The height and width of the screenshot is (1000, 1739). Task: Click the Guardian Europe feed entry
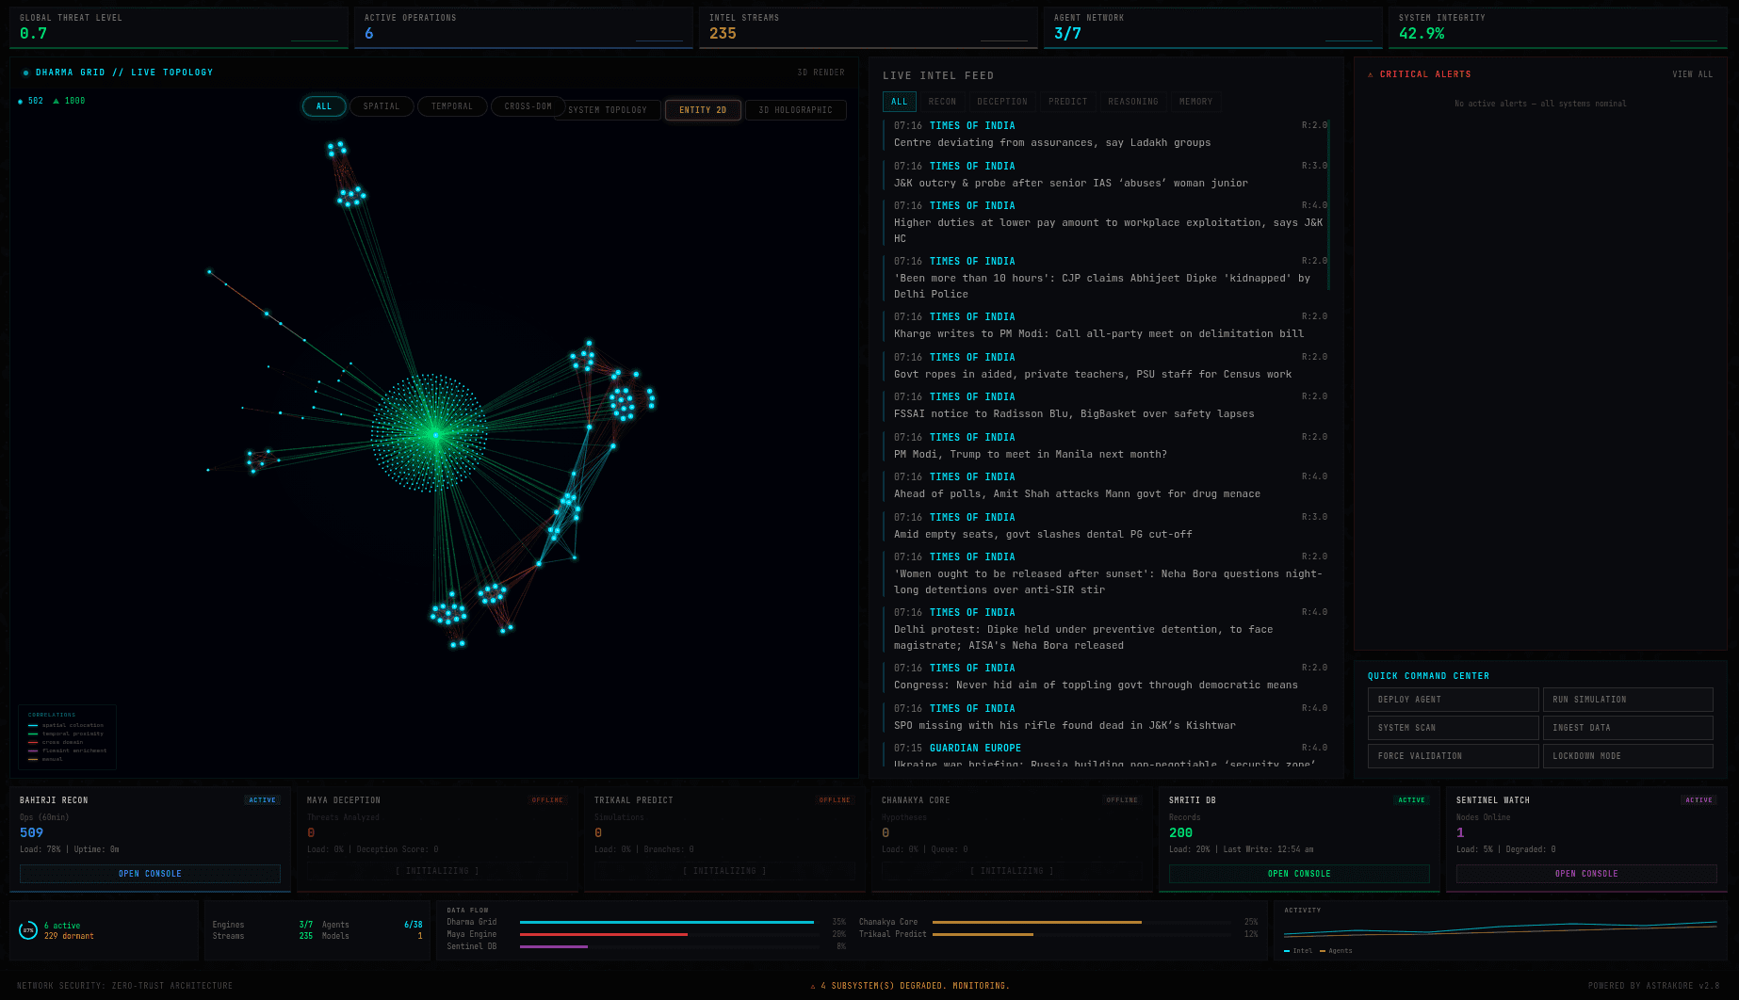1106,755
